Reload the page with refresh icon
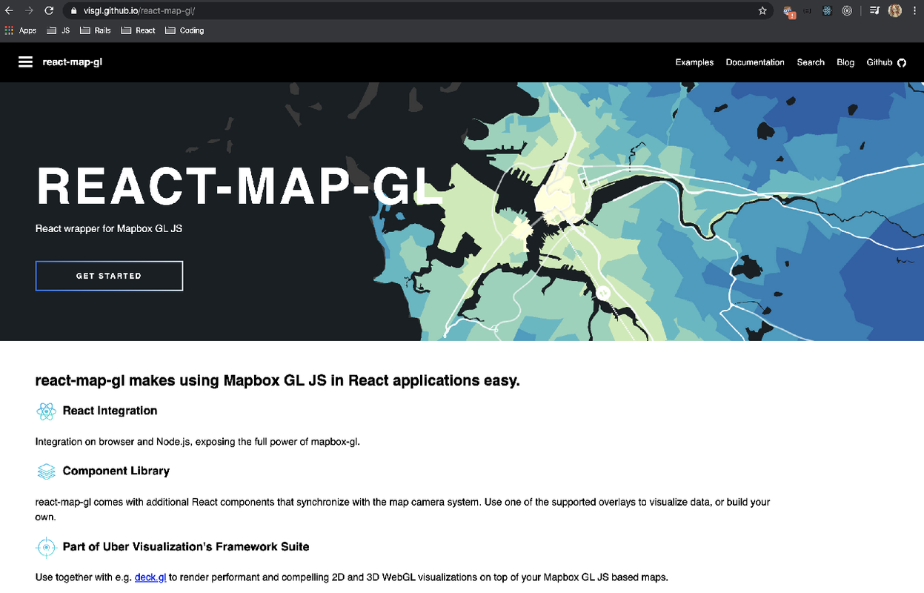The image size is (924, 593). point(49,11)
